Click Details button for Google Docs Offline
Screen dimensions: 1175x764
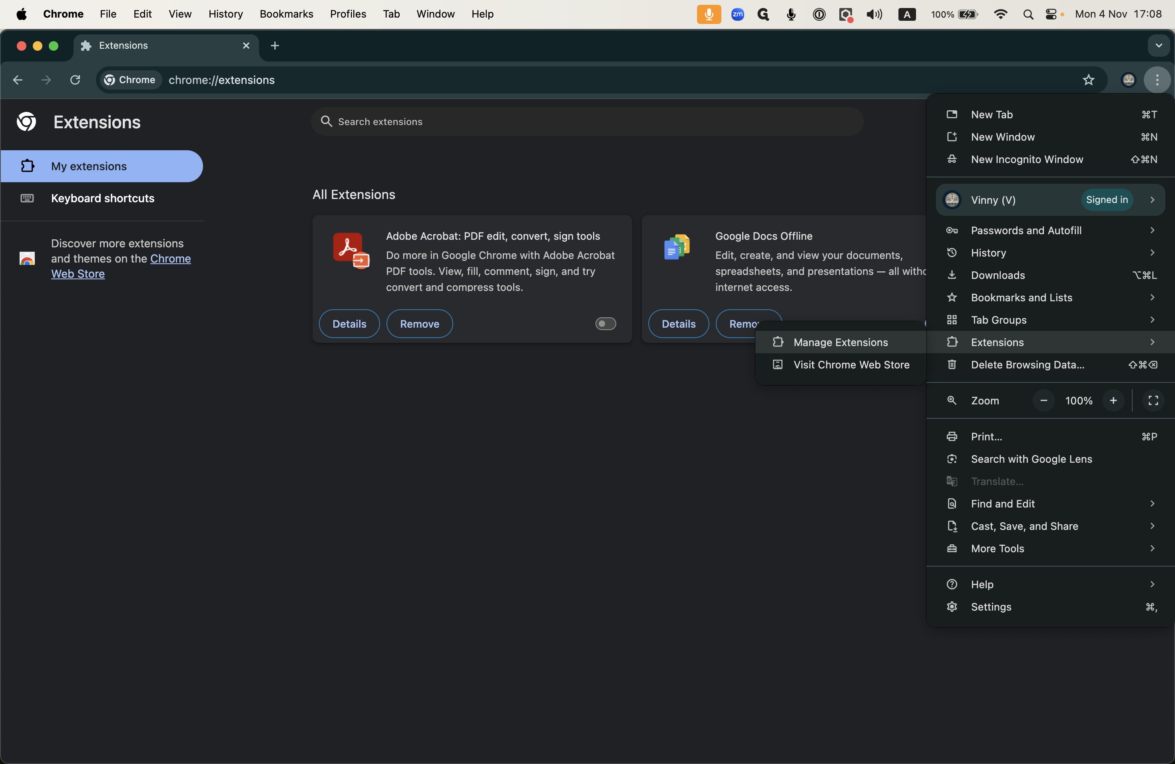coord(678,324)
